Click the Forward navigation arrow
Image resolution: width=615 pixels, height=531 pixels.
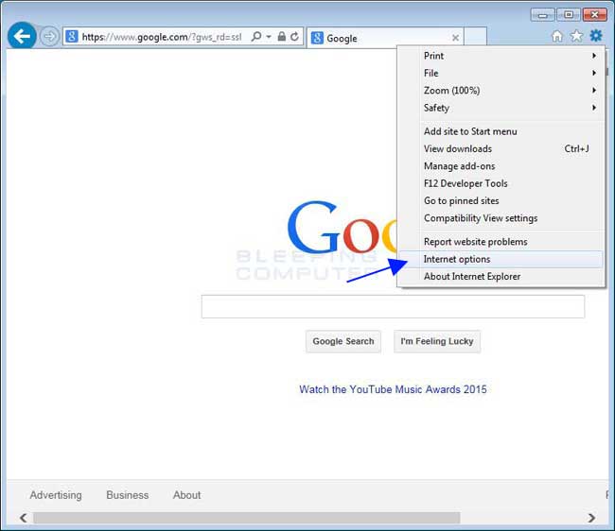(x=49, y=37)
